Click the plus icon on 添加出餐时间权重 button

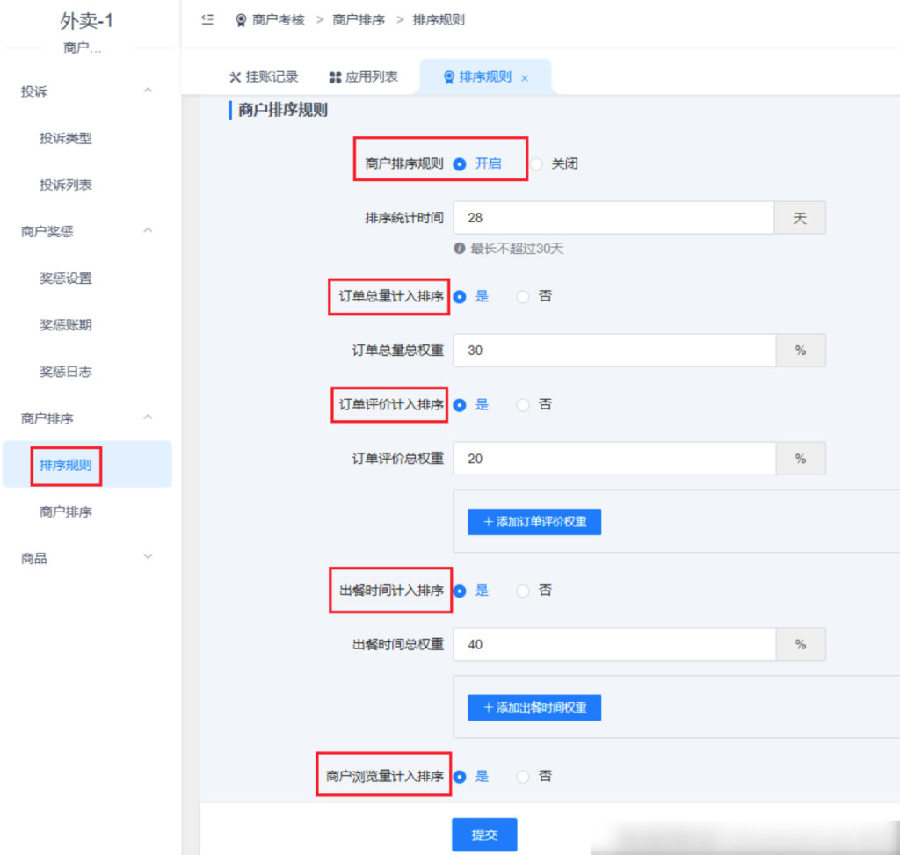[489, 707]
